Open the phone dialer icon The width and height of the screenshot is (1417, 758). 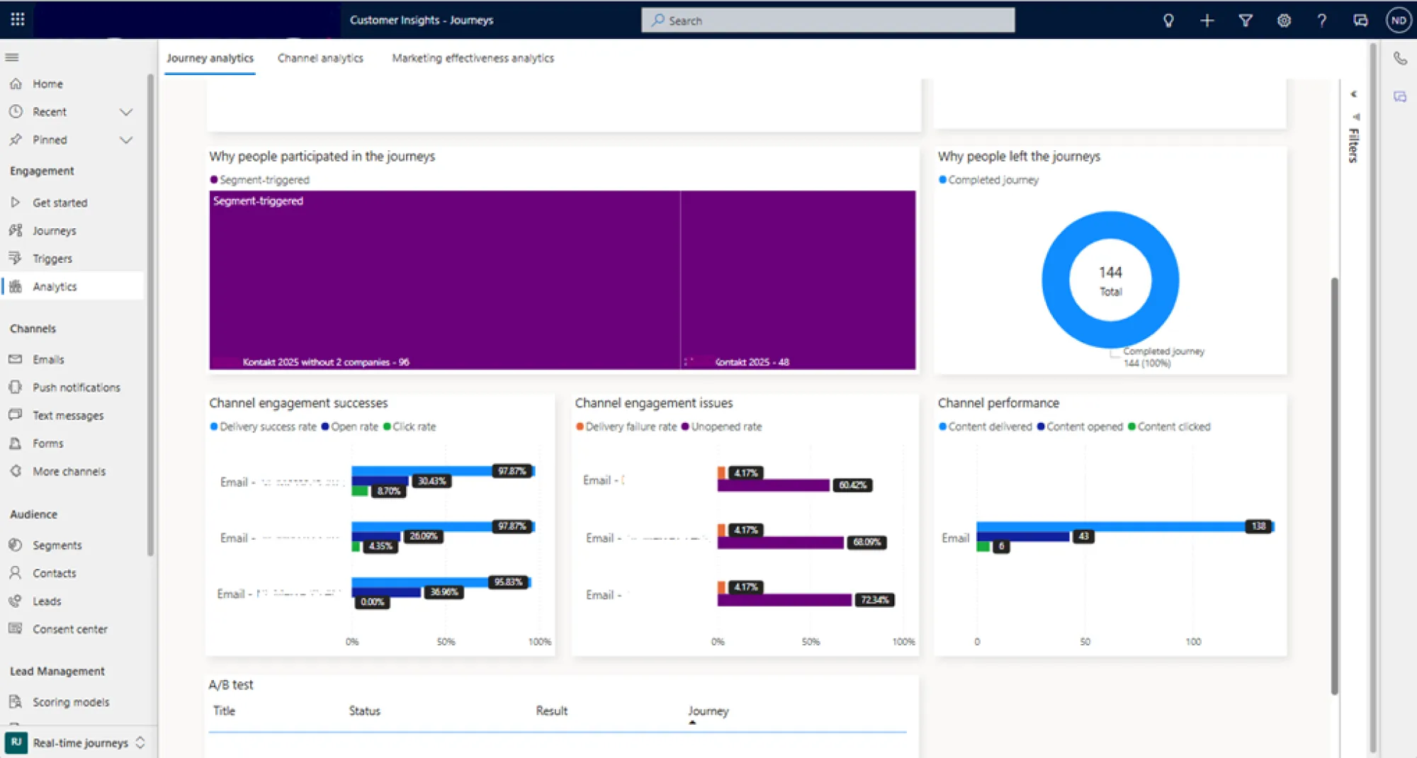coord(1400,59)
